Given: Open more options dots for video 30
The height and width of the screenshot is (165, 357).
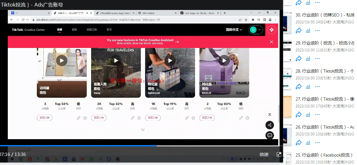Looking at the screenshot, I should tap(317, 31).
